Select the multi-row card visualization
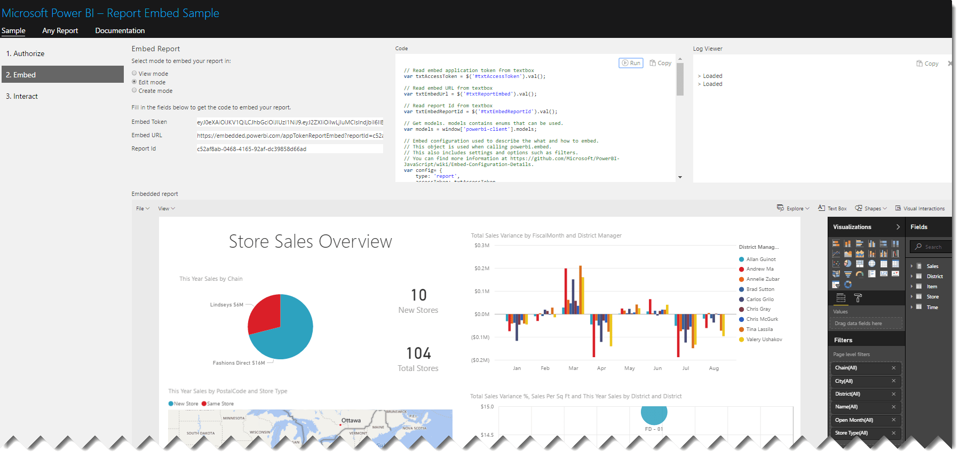Image resolution: width=960 pixels, height=457 pixels. click(x=872, y=274)
